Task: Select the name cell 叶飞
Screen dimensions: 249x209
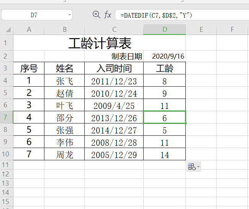Action: (64, 105)
